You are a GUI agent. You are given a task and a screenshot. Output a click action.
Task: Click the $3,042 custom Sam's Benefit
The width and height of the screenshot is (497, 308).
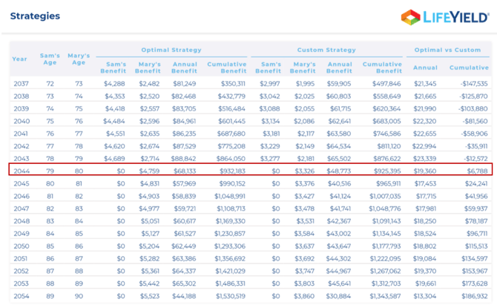(x=269, y=96)
